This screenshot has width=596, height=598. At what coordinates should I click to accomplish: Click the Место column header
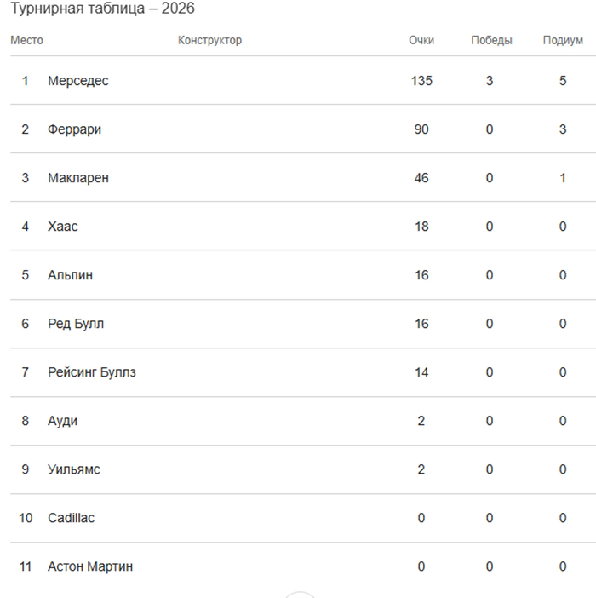click(26, 40)
